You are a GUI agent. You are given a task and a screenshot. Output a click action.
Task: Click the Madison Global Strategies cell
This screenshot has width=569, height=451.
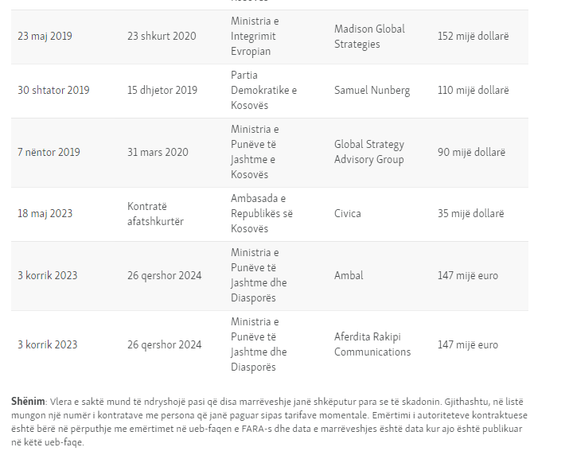pos(369,37)
